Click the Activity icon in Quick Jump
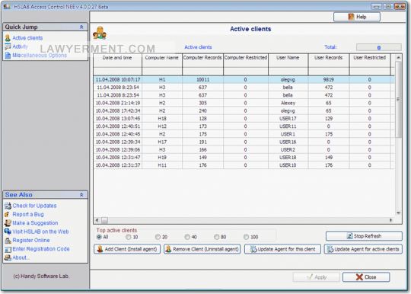 point(8,46)
